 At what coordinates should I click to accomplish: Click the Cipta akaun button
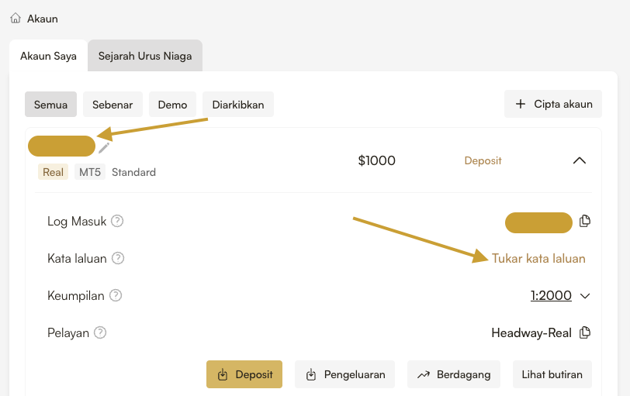(554, 105)
